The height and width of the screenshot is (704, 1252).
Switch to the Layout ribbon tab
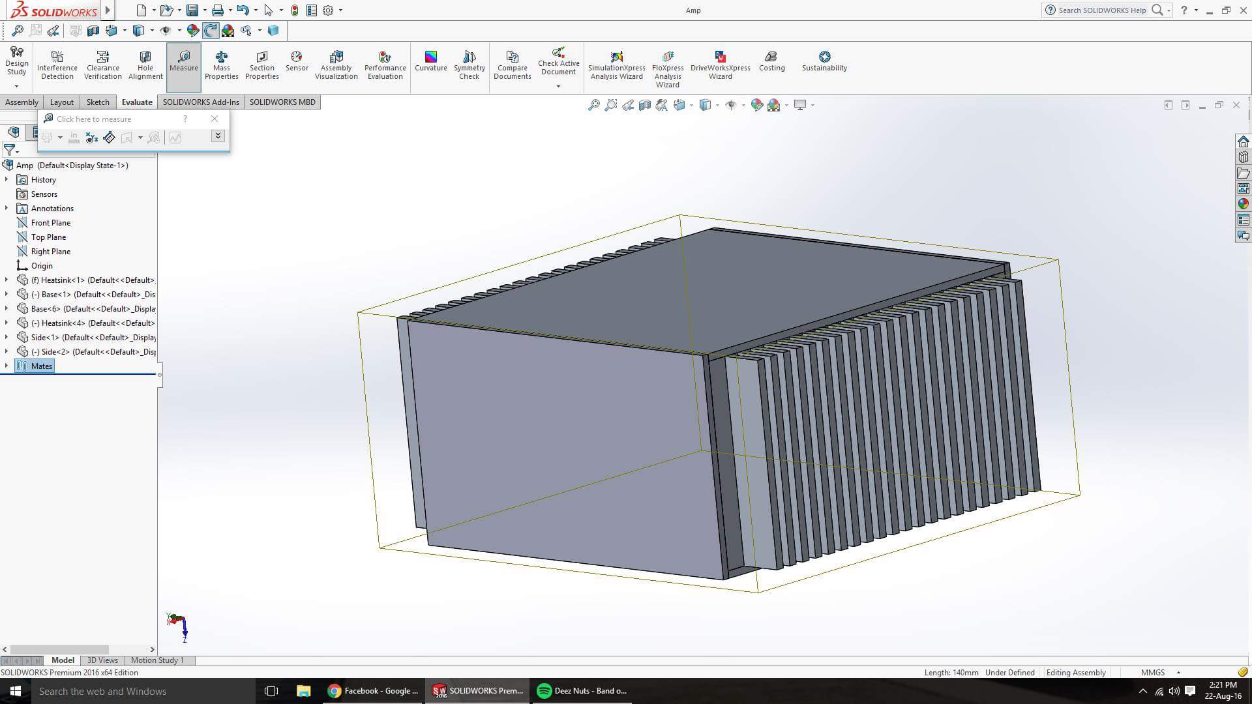[x=62, y=102]
